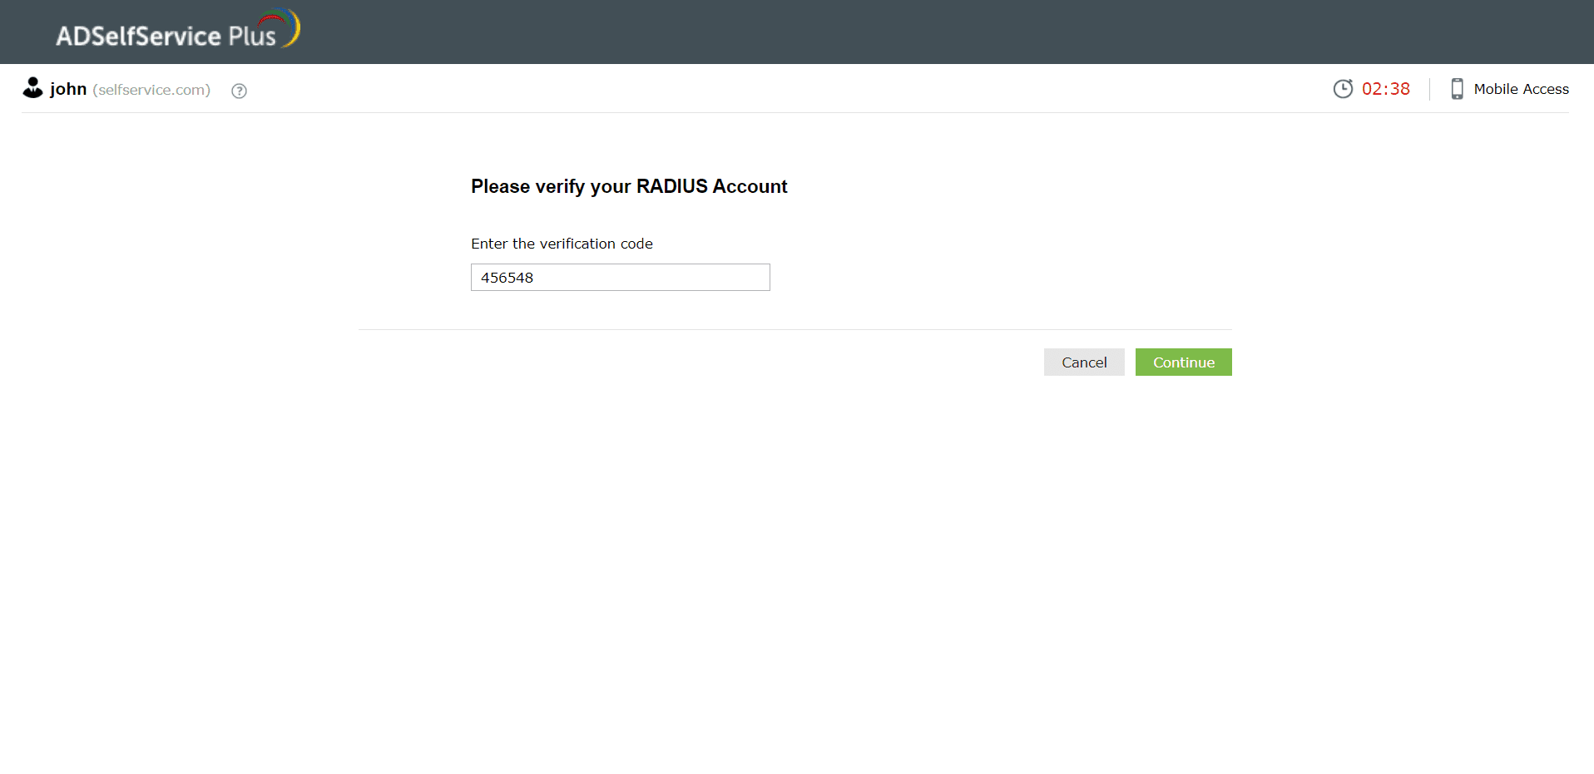This screenshot has height=774, width=1594.
Task: Open help via the question mark icon
Action: [x=239, y=91]
